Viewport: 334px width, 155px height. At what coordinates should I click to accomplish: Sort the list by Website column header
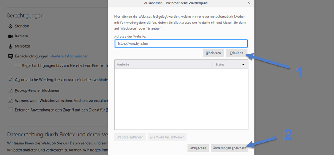pyautogui.click(x=163, y=65)
